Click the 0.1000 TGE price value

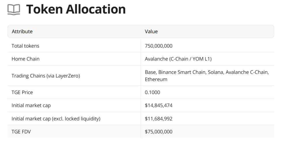152,92
